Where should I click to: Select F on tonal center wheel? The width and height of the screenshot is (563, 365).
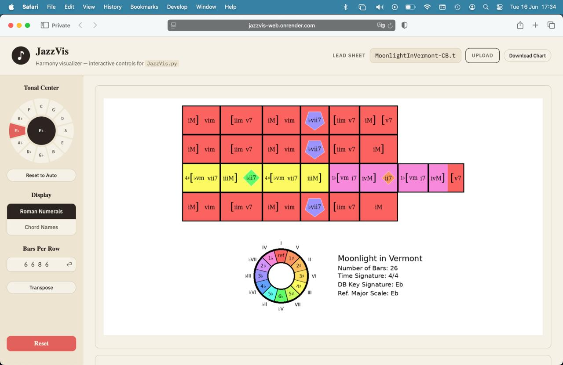pos(29,110)
